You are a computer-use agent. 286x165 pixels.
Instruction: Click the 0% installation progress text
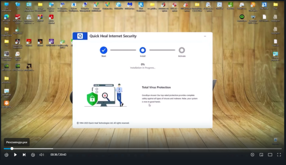[x=143, y=64]
